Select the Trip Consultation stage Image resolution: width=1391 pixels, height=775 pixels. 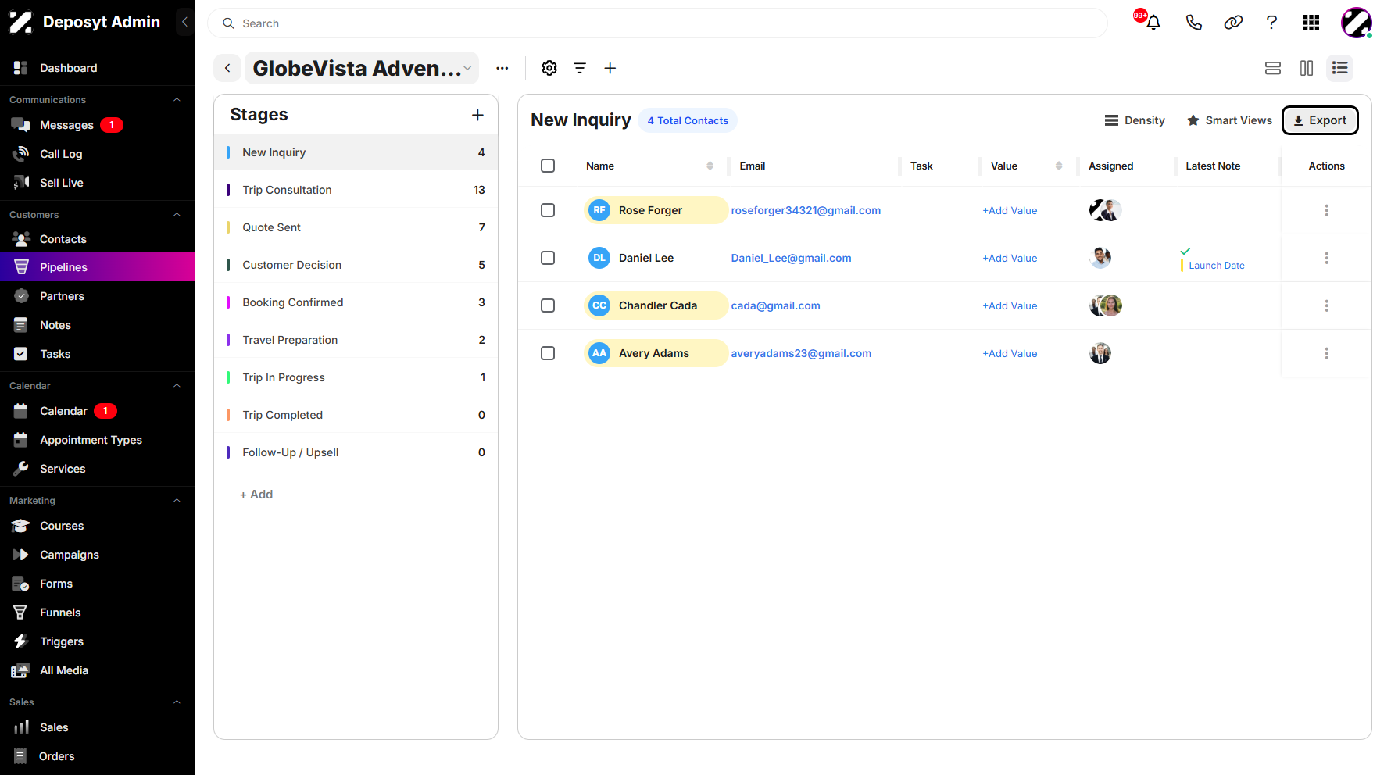[x=356, y=190]
